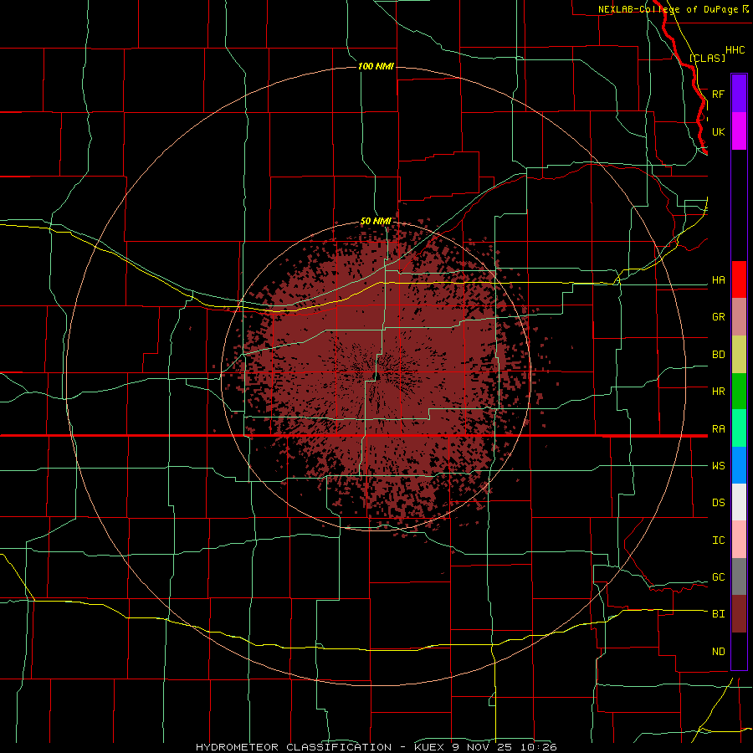The width and height of the screenshot is (753, 753).
Task: Click the '10:26' timestamp
Action: coord(540,747)
